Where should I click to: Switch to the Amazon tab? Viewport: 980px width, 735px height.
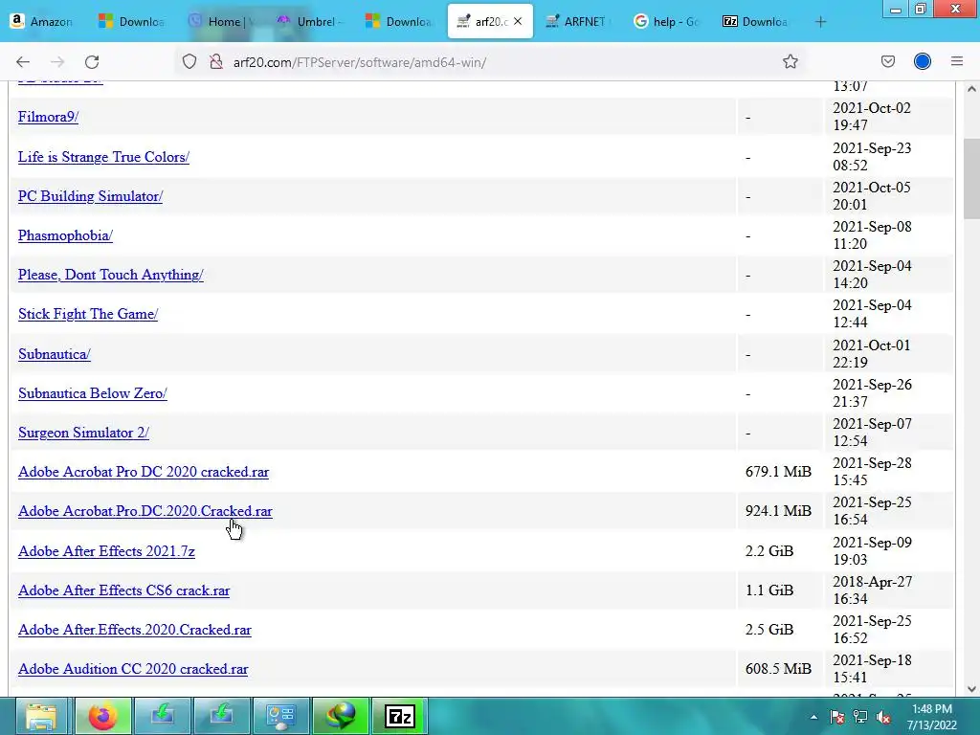point(42,21)
